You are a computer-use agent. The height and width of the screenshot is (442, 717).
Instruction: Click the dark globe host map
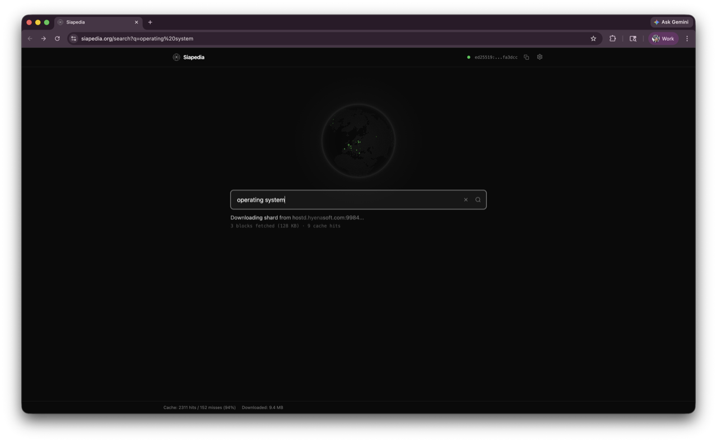[x=358, y=141]
